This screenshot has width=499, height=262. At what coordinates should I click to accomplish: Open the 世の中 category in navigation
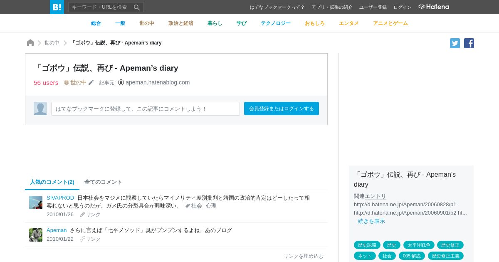pos(147,23)
